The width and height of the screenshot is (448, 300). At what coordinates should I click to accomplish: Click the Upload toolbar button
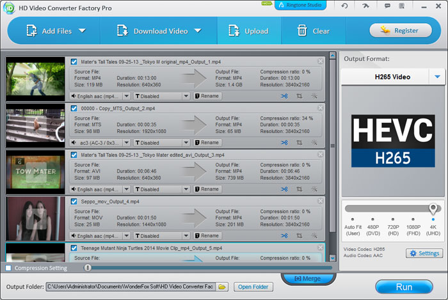[248, 31]
